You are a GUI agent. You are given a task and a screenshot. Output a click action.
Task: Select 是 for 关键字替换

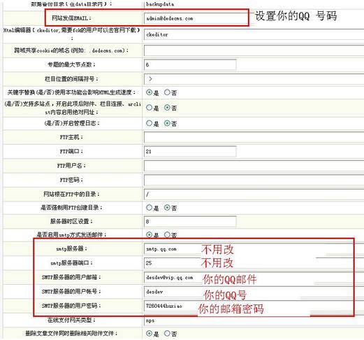[149, 92]
